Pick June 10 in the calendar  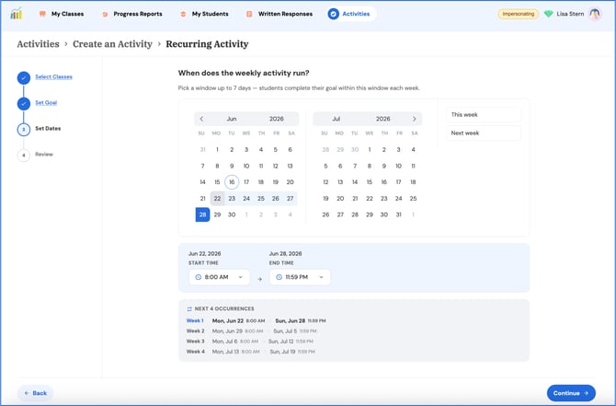pyautogui.click(x=246, y=166)
